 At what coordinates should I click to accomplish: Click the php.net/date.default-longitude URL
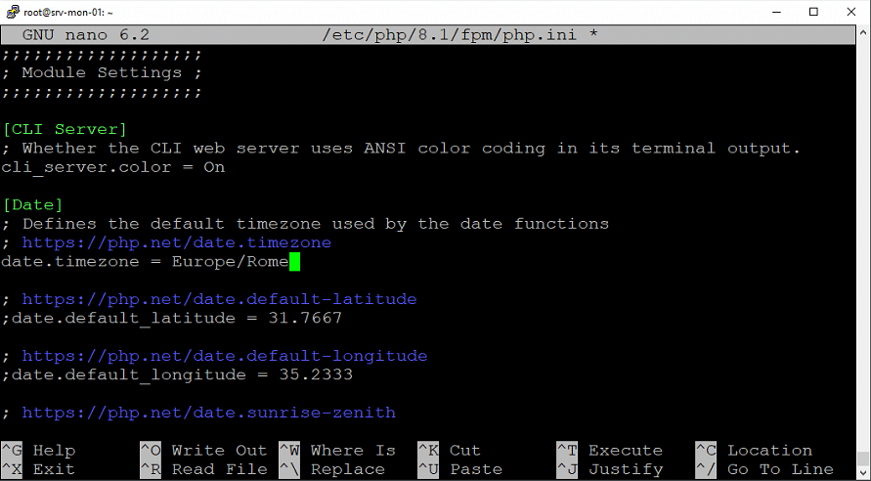pyautogui.click(x=225, y=356)
